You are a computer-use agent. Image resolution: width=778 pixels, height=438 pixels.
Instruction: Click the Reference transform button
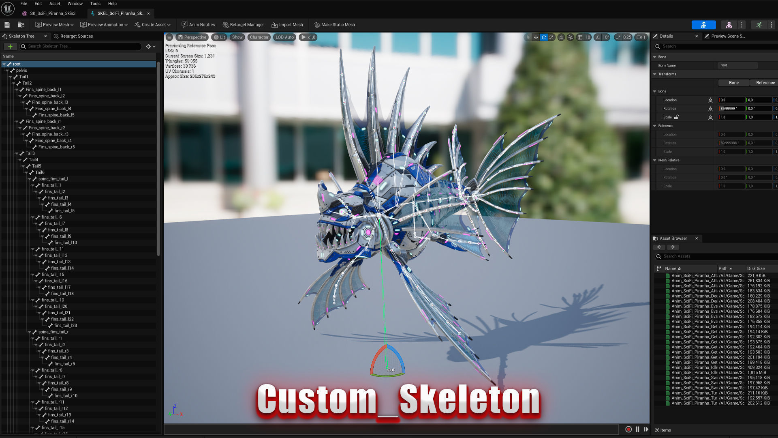pos(765,83)
